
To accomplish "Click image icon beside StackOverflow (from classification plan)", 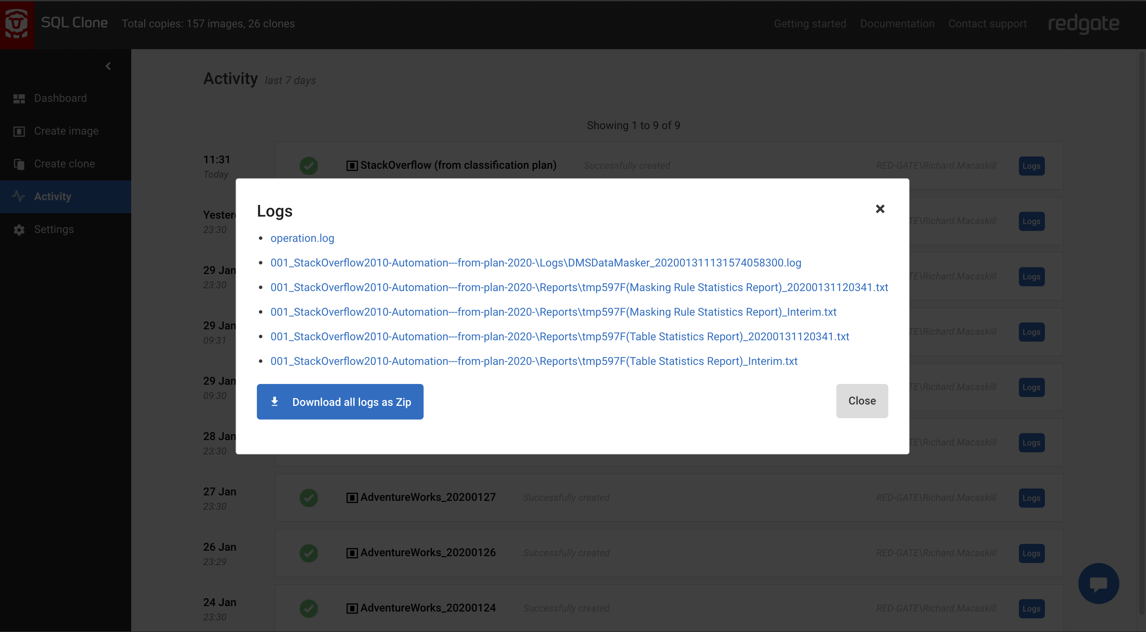I will pos(352,166).
